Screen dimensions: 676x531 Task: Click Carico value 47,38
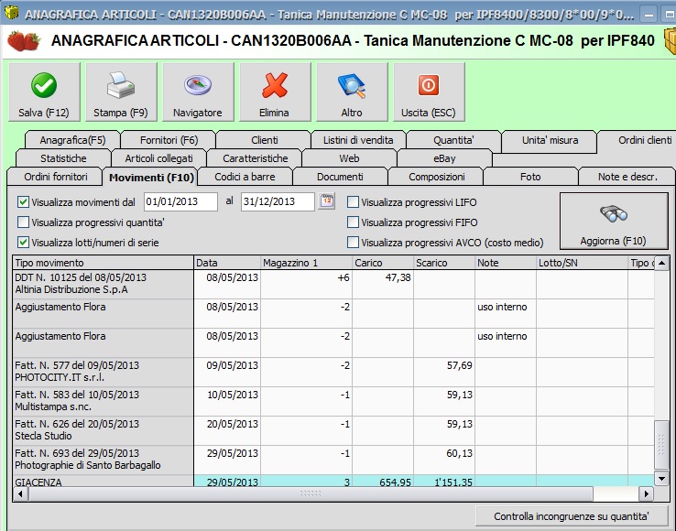(398, 277)
